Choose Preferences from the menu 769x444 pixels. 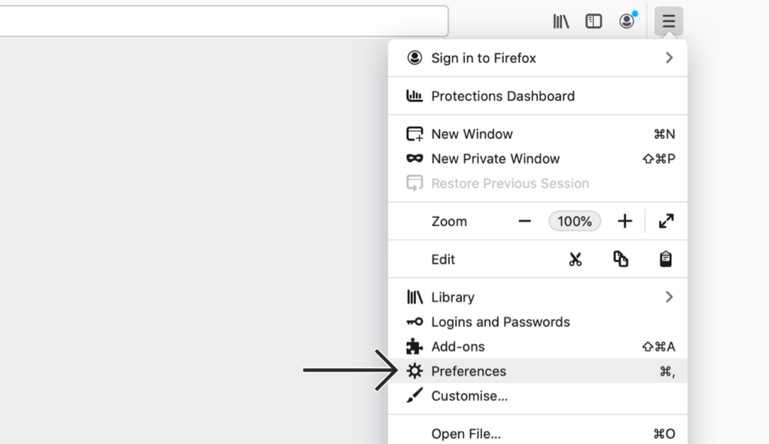[x=538, y=371]
